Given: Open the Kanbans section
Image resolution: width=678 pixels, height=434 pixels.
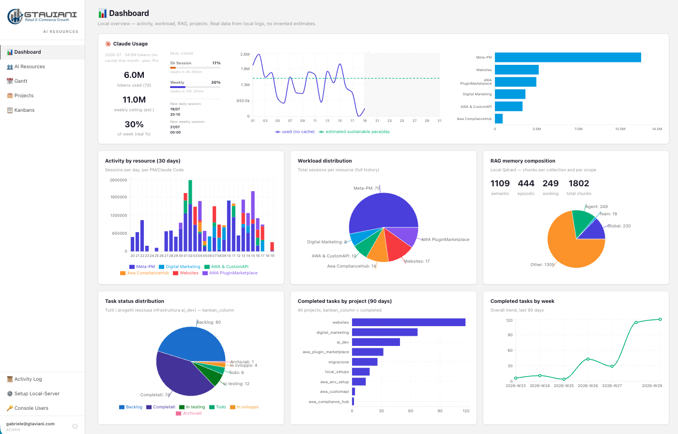Looking at the screenshot, I should pos(43,110).
